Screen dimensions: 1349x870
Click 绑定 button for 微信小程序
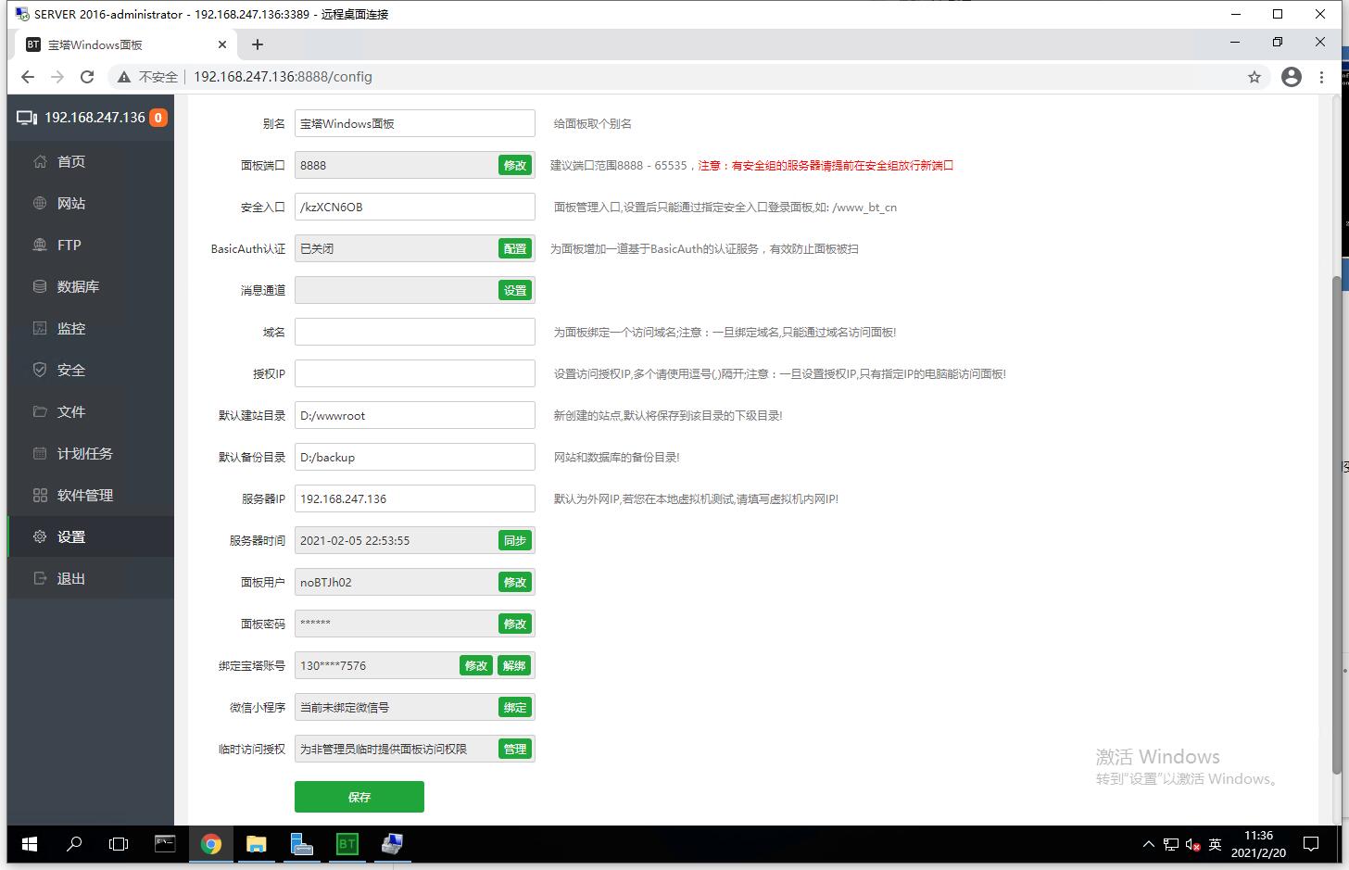pyautogui.click(x=515, y=707)
